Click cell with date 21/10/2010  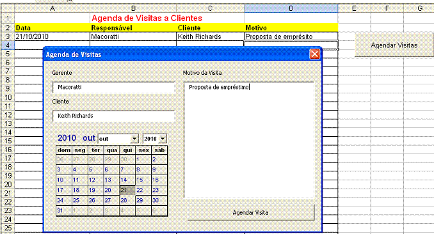[52, 36]
